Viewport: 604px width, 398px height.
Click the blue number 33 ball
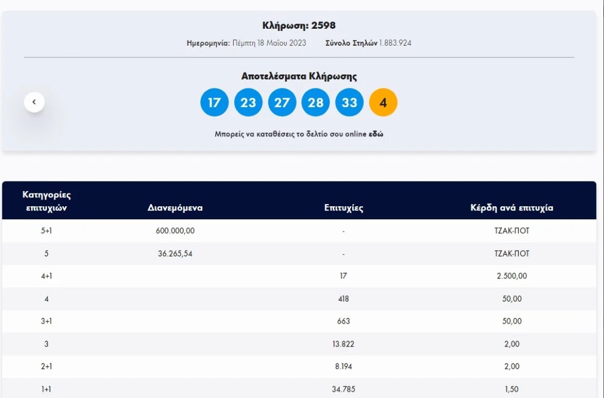pyautogui.click(x=349, y=103)
